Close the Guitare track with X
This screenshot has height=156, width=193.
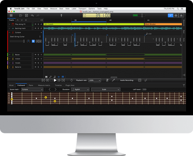[41, 32]
